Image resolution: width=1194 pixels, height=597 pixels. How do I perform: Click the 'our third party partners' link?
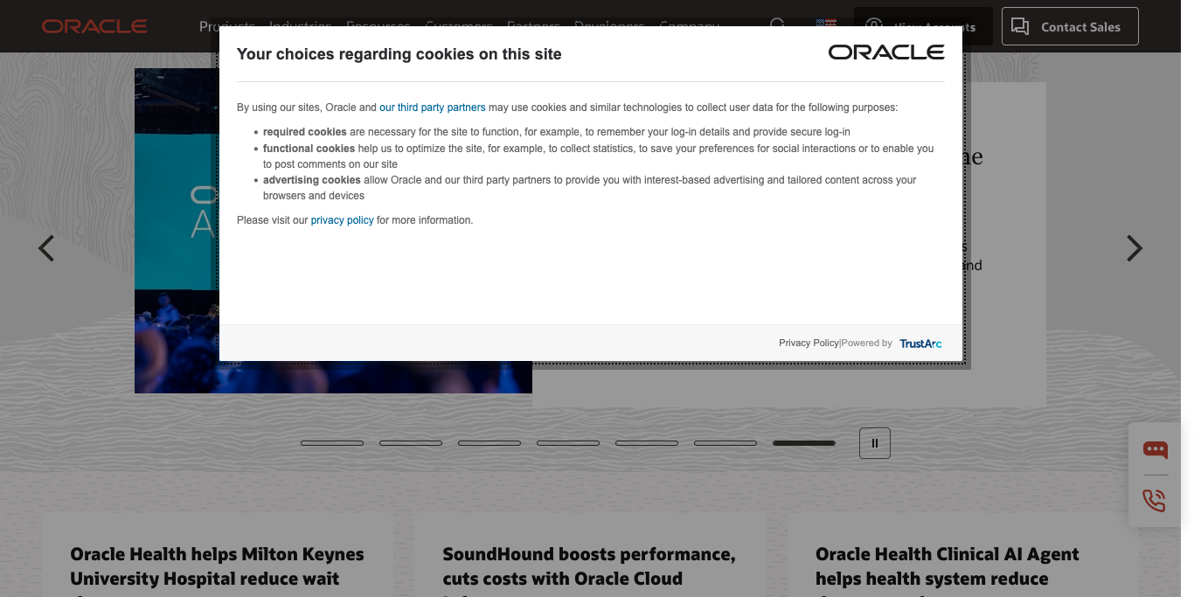(432, 107)
